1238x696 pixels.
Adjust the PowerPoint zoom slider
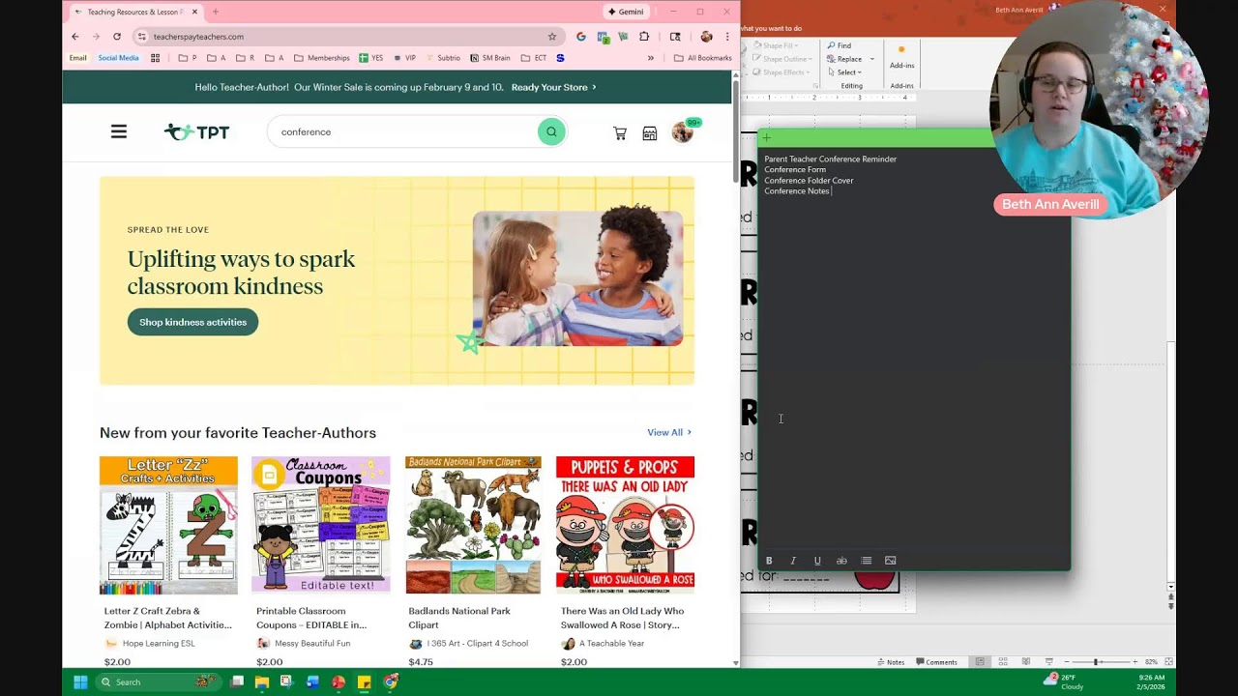[x=1096, y=662]
